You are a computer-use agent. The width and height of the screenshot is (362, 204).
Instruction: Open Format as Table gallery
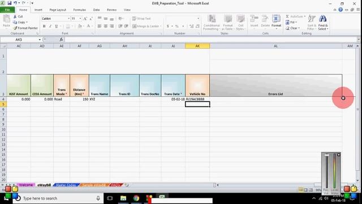pos(227,22)
